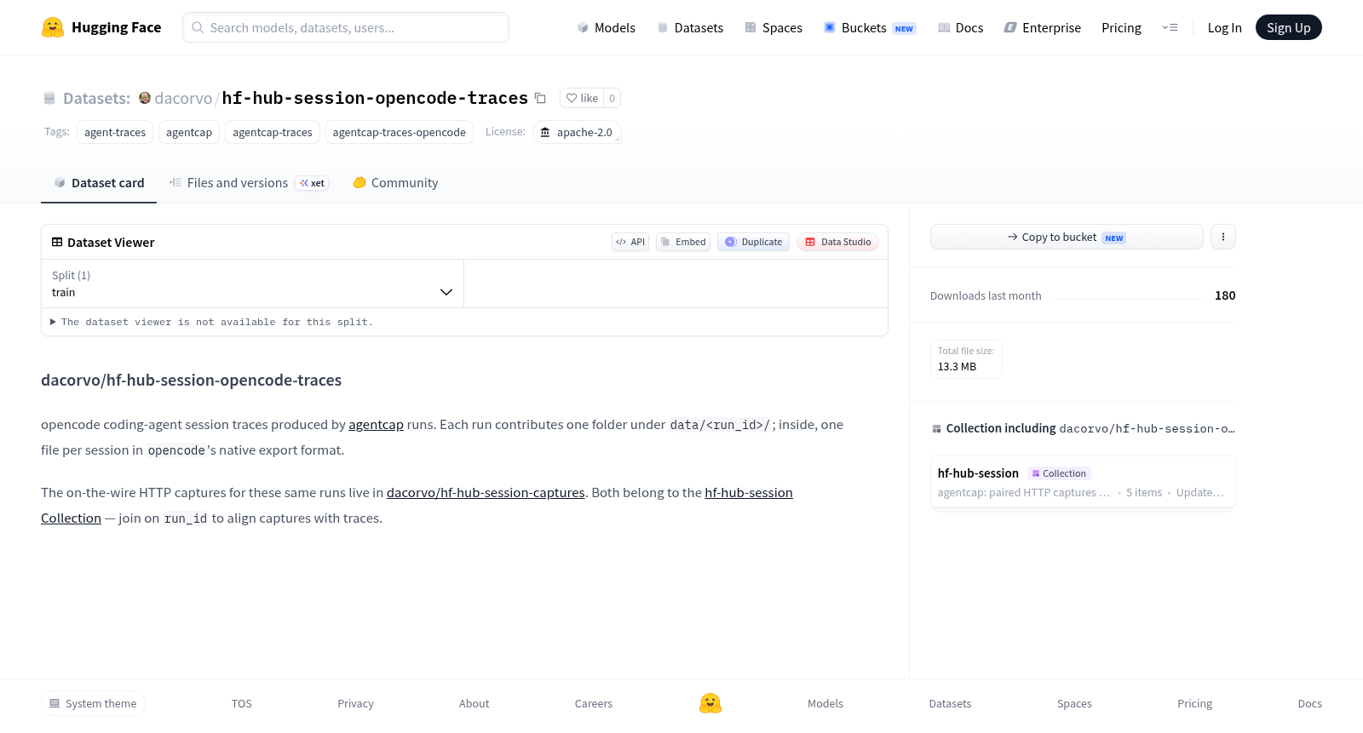Viewport: 1363px width, 733px height.
Task: Click the like heart button
Action: coord(582,98)
